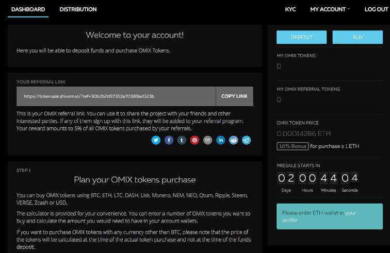Screen dimensions: 390x253
Task: Click the countdown Seconds digits
Action: 350,178
